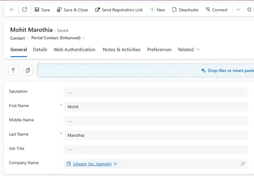Image resolution: width=254 pixels, height=176 pixels.
Task: Open the Portal Contact form selector chevron
Action: pos(83,38)
